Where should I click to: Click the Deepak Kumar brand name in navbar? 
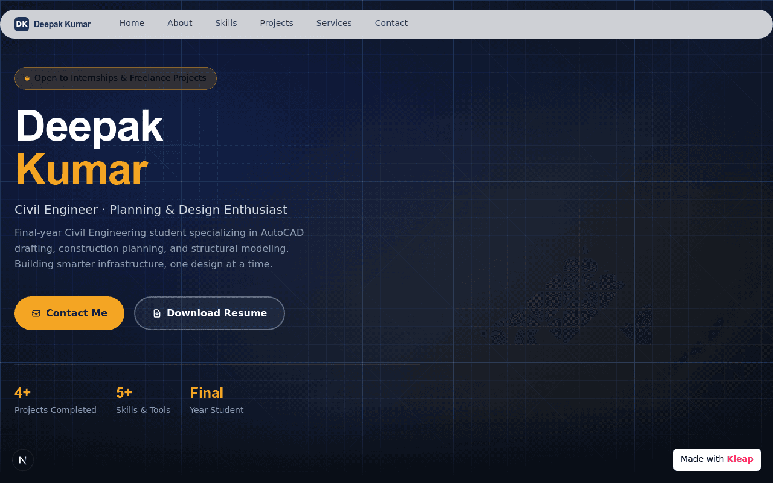pyautogui.click(x=62, y=24)
